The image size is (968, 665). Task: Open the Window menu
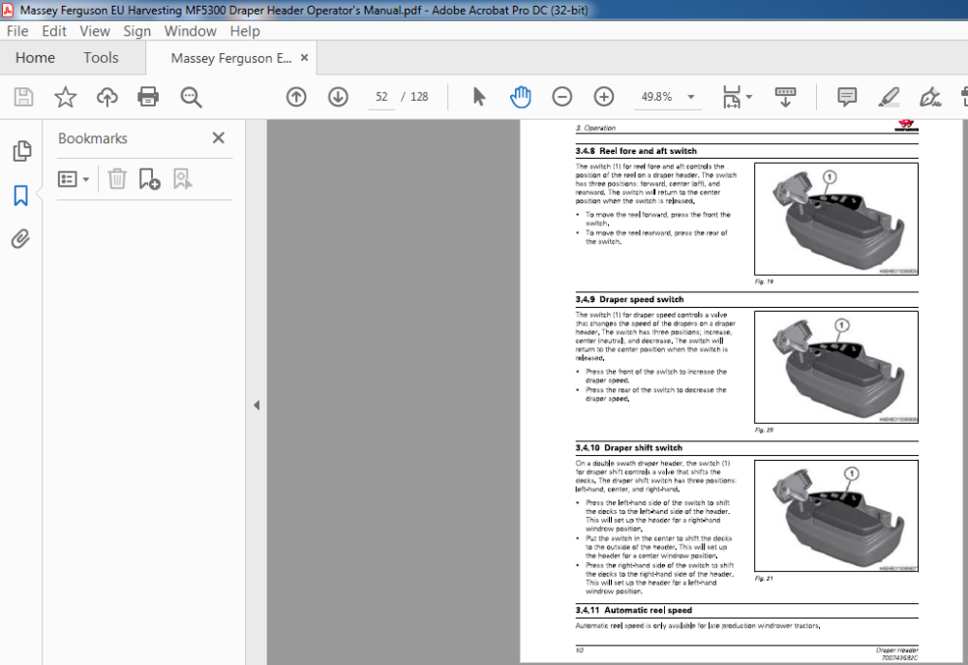click(x=190, y=31)
